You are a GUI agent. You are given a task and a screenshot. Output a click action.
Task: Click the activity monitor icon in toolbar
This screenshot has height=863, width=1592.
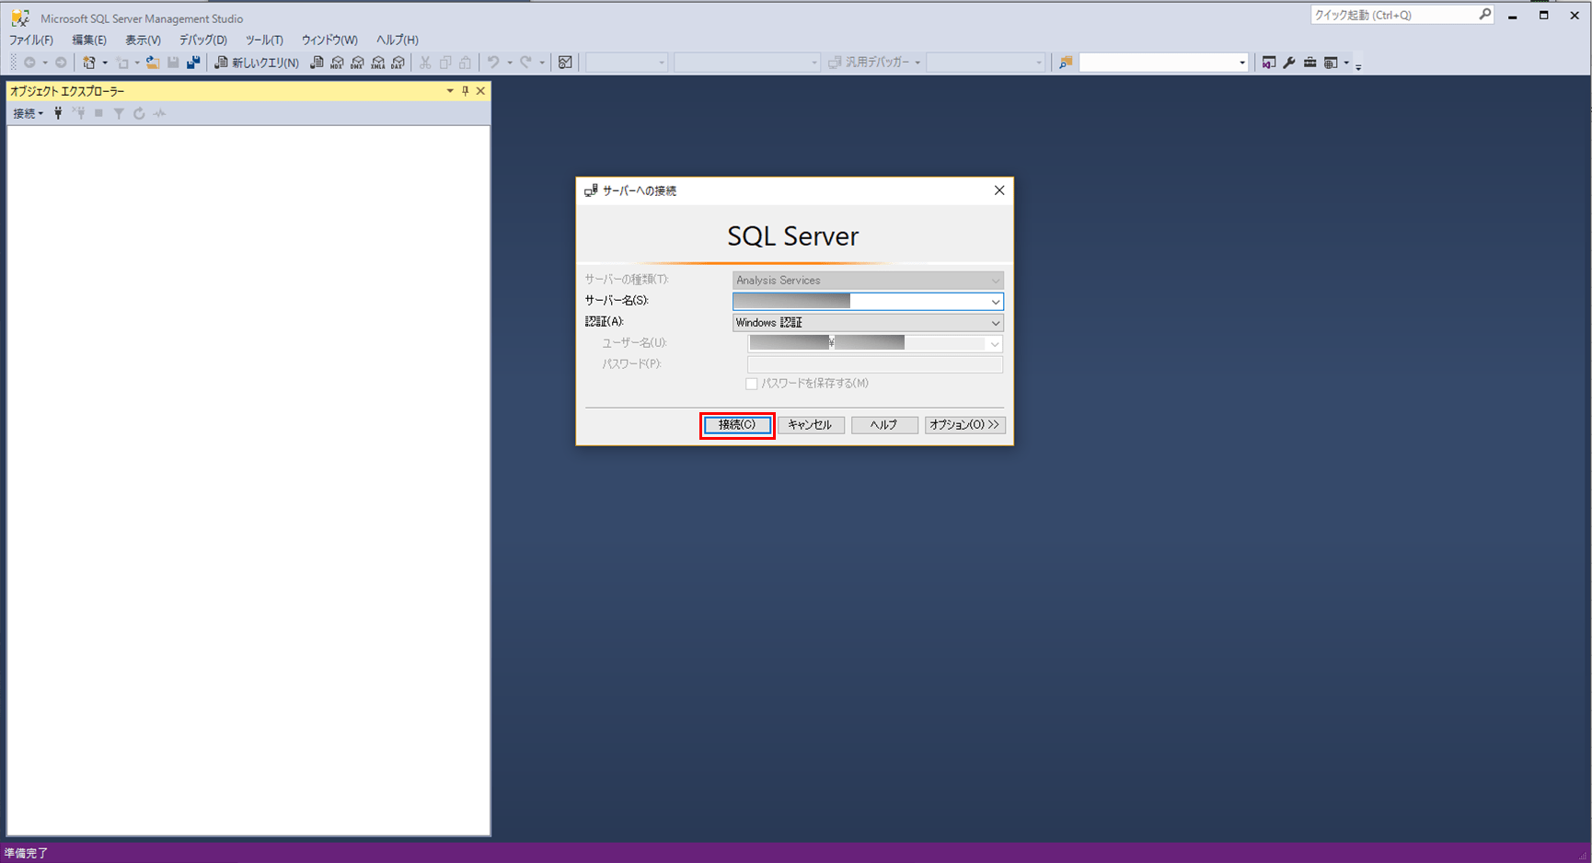tap(565, 63)
